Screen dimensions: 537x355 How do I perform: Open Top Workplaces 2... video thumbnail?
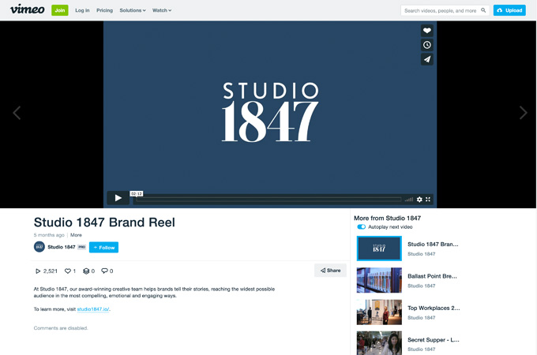(x=379, y=312)
